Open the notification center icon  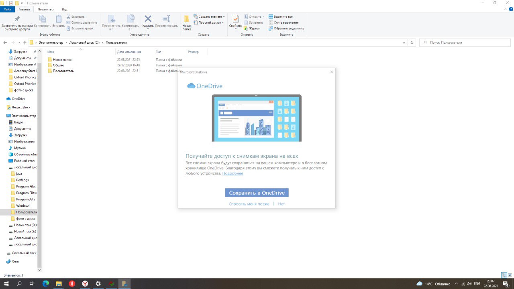click(506, 283)
